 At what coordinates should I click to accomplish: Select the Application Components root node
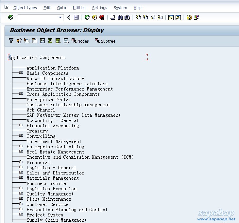pyautogui.click(x=37, y=57)
